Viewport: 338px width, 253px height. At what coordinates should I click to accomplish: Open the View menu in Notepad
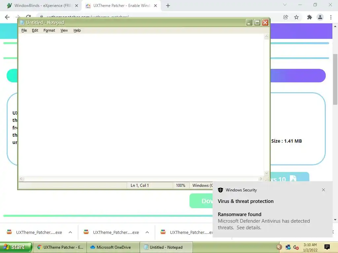pos(64,30)
